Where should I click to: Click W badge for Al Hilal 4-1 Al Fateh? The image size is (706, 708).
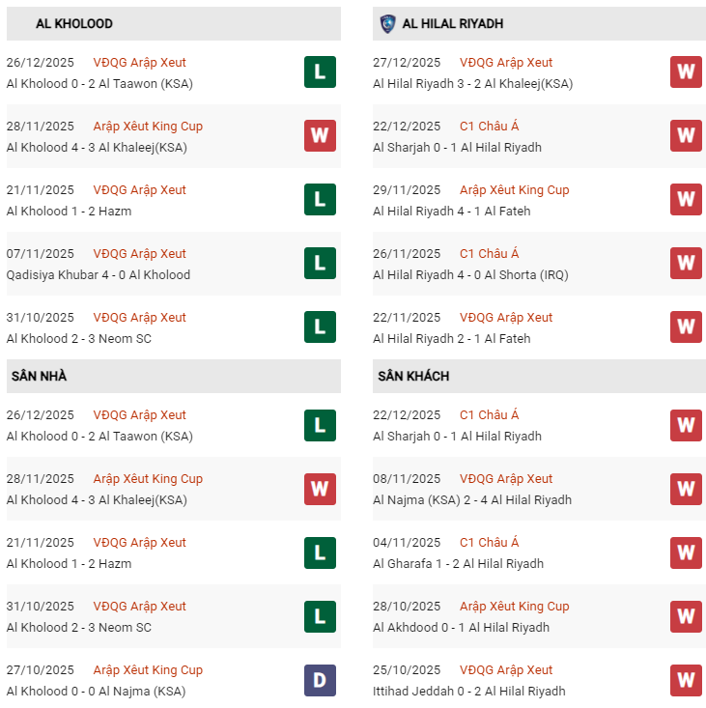pos(686,199)
